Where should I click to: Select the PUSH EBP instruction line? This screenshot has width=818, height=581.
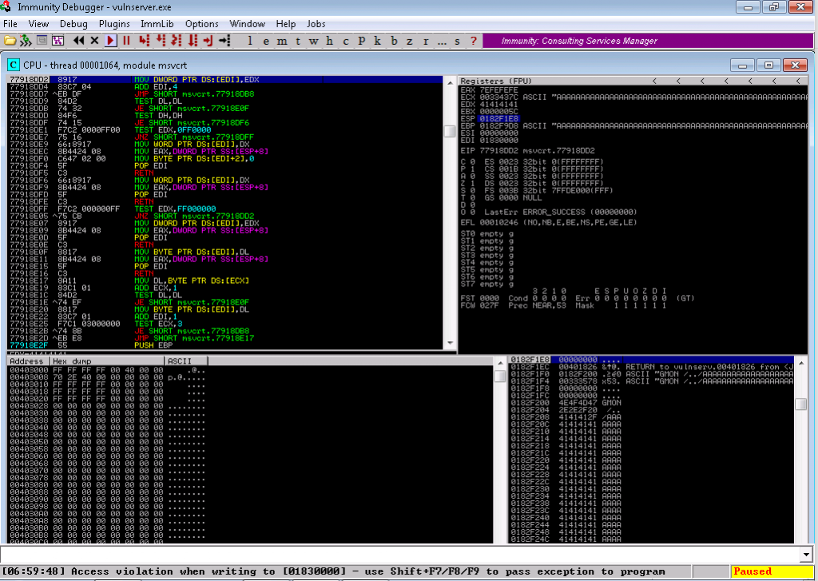click(x=224, y=345)
